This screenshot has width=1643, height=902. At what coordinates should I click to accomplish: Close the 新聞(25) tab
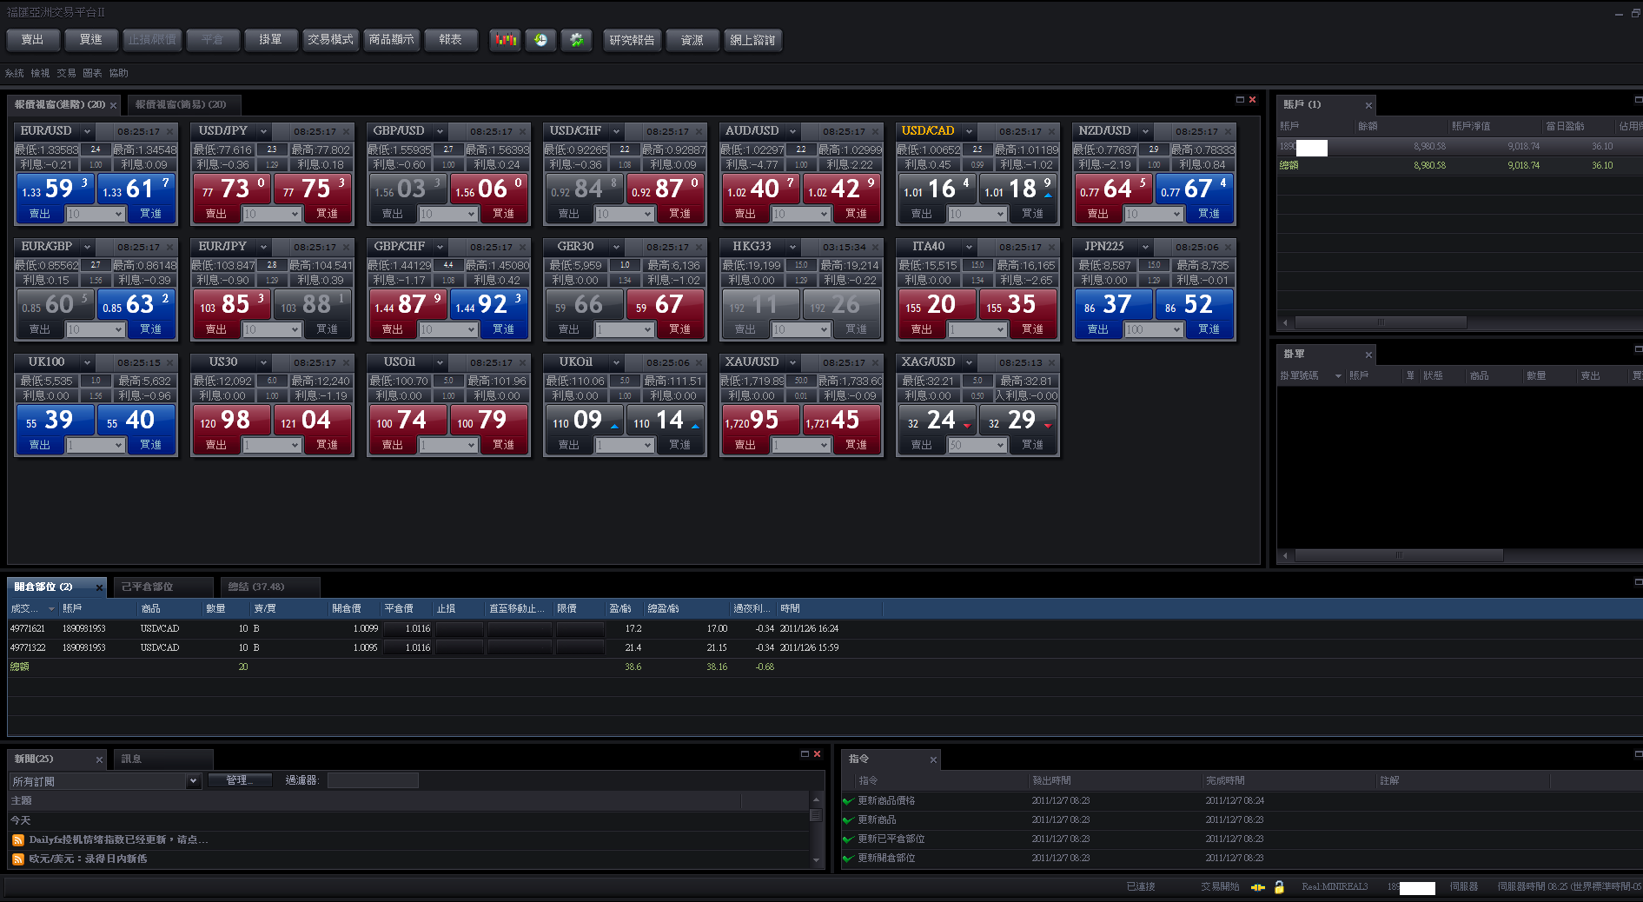99,760
